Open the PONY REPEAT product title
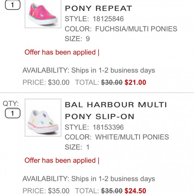Image resolution: width=194 pixels, height=194 pixels. pos(98,8)
